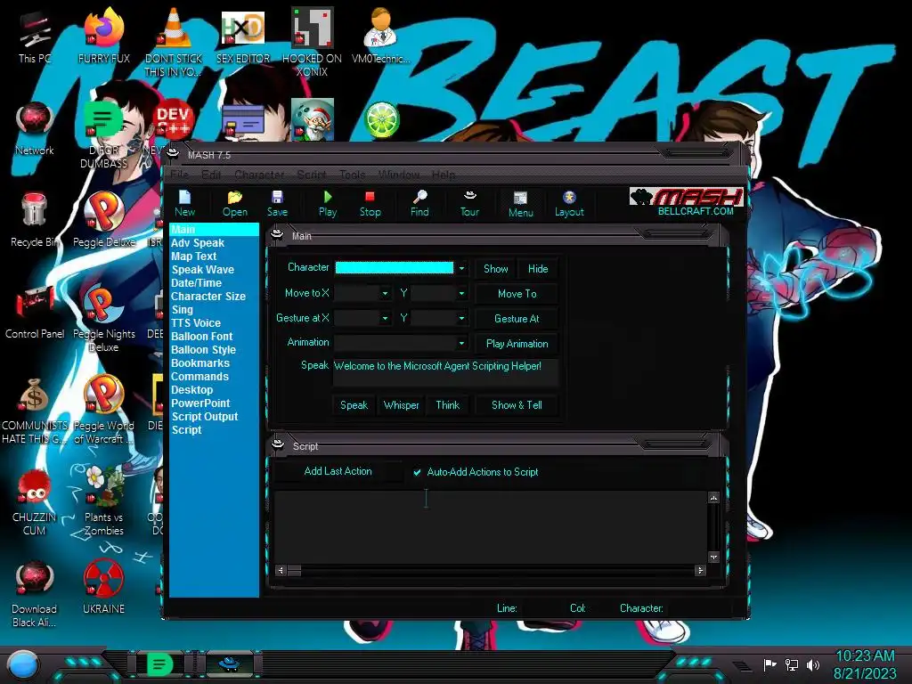Viewport: 912px width, 684px height.
Task: Open the Script menu
Action: (312, 175)
